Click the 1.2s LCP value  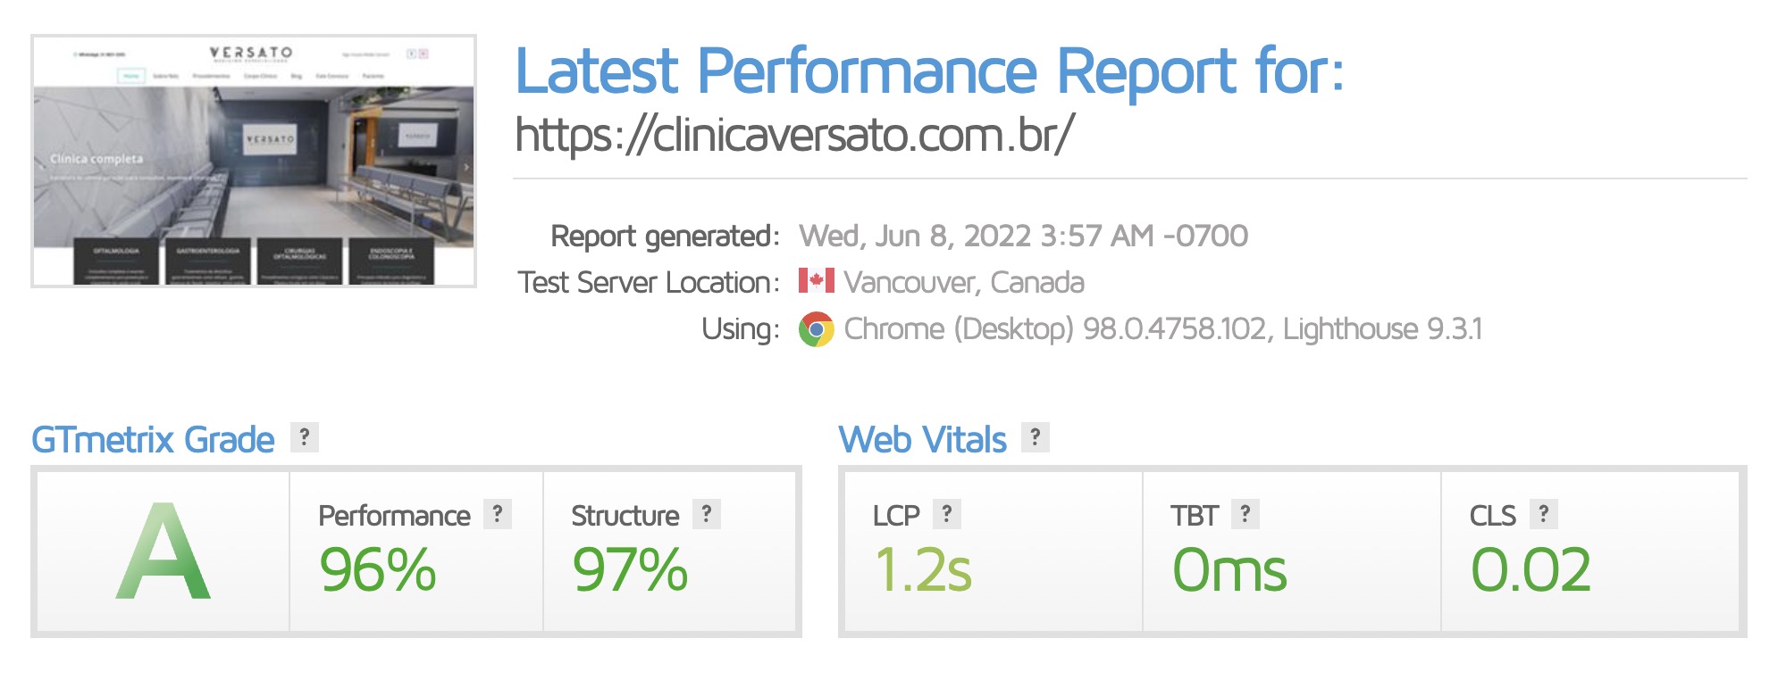coord(923,570)
